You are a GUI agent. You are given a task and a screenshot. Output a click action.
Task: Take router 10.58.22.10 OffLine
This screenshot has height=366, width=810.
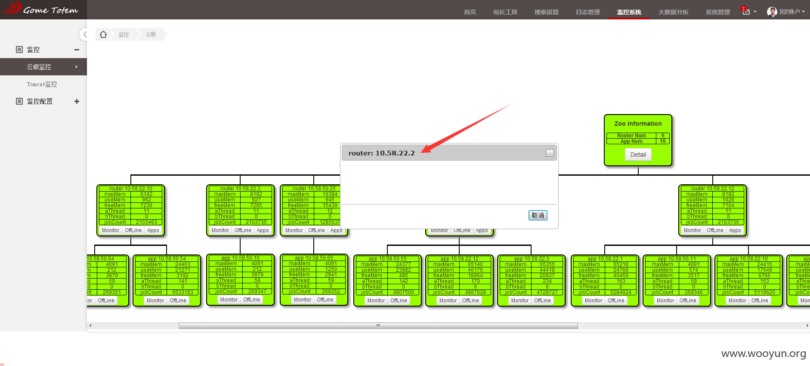[133, 230]
